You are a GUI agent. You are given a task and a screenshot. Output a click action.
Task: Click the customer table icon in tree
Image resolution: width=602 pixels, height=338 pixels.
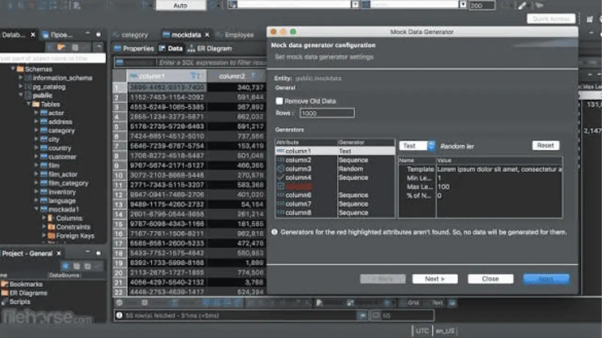coord(44,157)
